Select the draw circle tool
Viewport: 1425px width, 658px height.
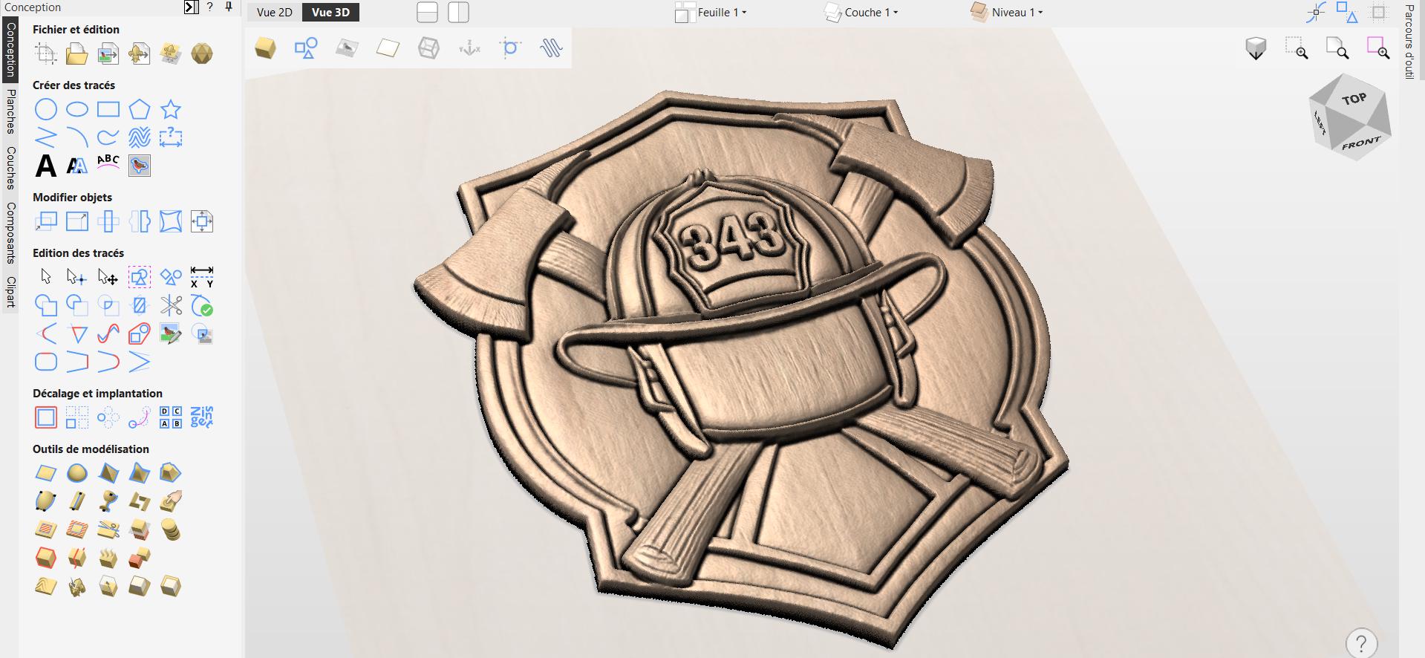(46, 110)
